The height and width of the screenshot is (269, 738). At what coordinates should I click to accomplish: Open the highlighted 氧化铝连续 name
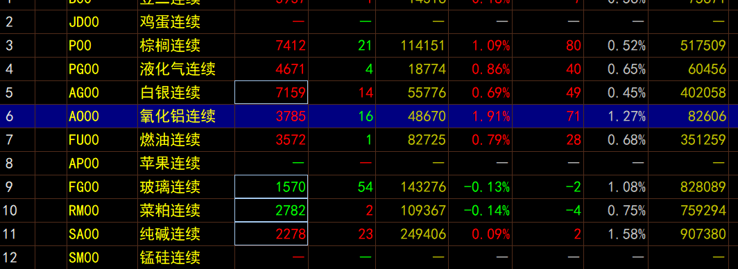pyautogui.click(x=178, y=116)
